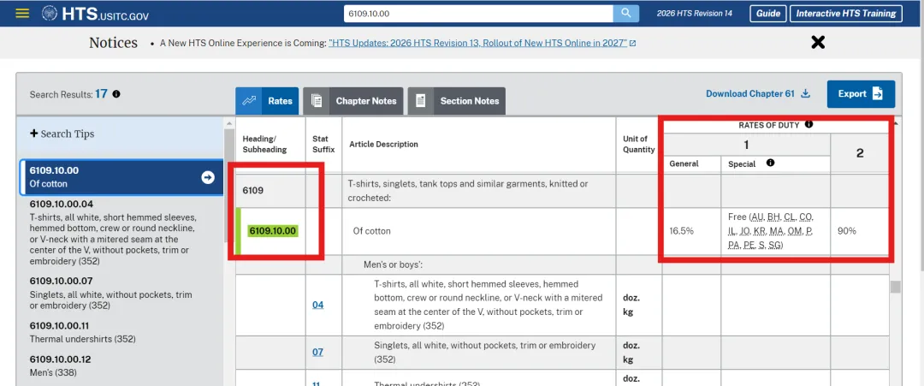Click stat suffix link 11
The image size is (924, 386).
(316, 383)
